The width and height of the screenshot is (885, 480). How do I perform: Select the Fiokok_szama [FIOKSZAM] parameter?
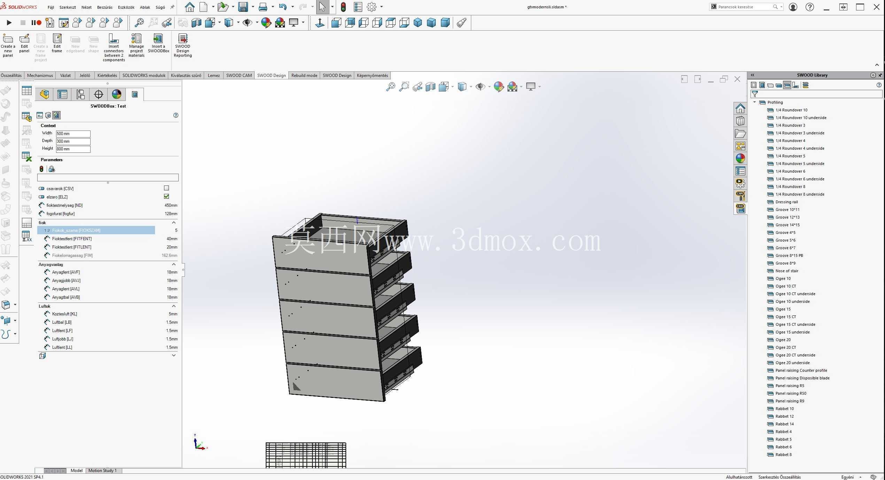(x=96, y=230)
